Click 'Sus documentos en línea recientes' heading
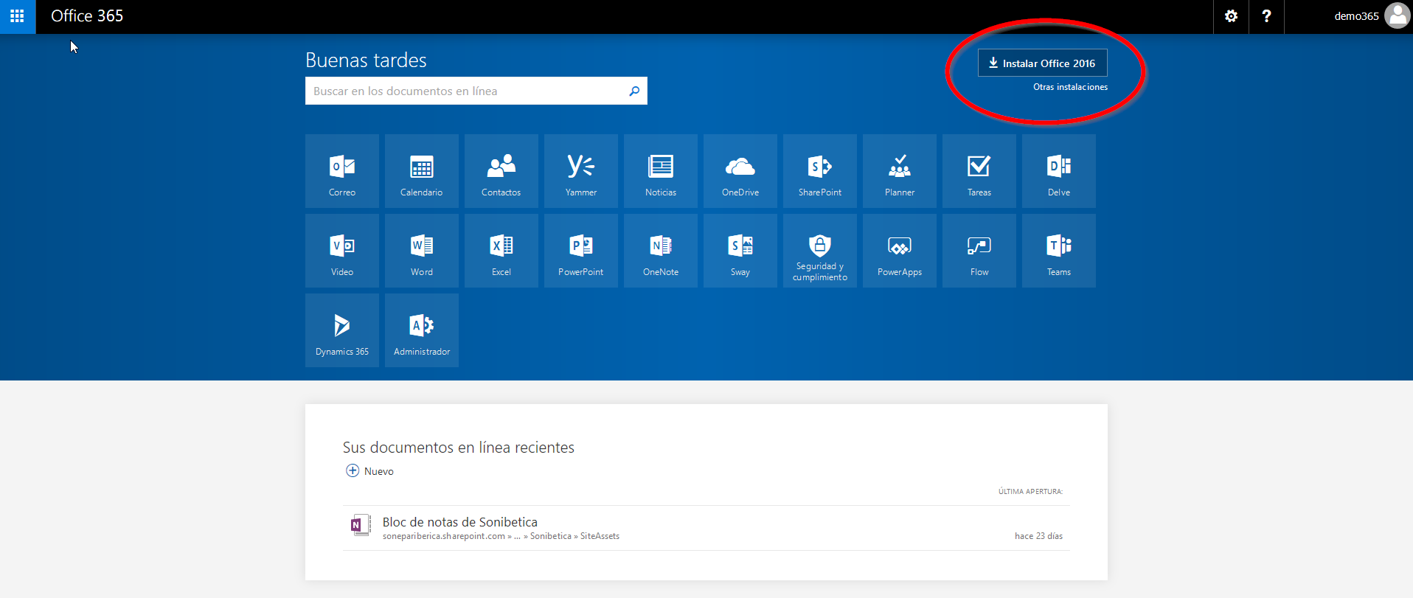 [458, 448]
